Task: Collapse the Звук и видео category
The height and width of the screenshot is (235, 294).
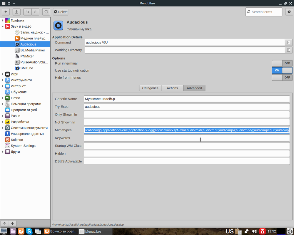Action: (x=3, y=26)
